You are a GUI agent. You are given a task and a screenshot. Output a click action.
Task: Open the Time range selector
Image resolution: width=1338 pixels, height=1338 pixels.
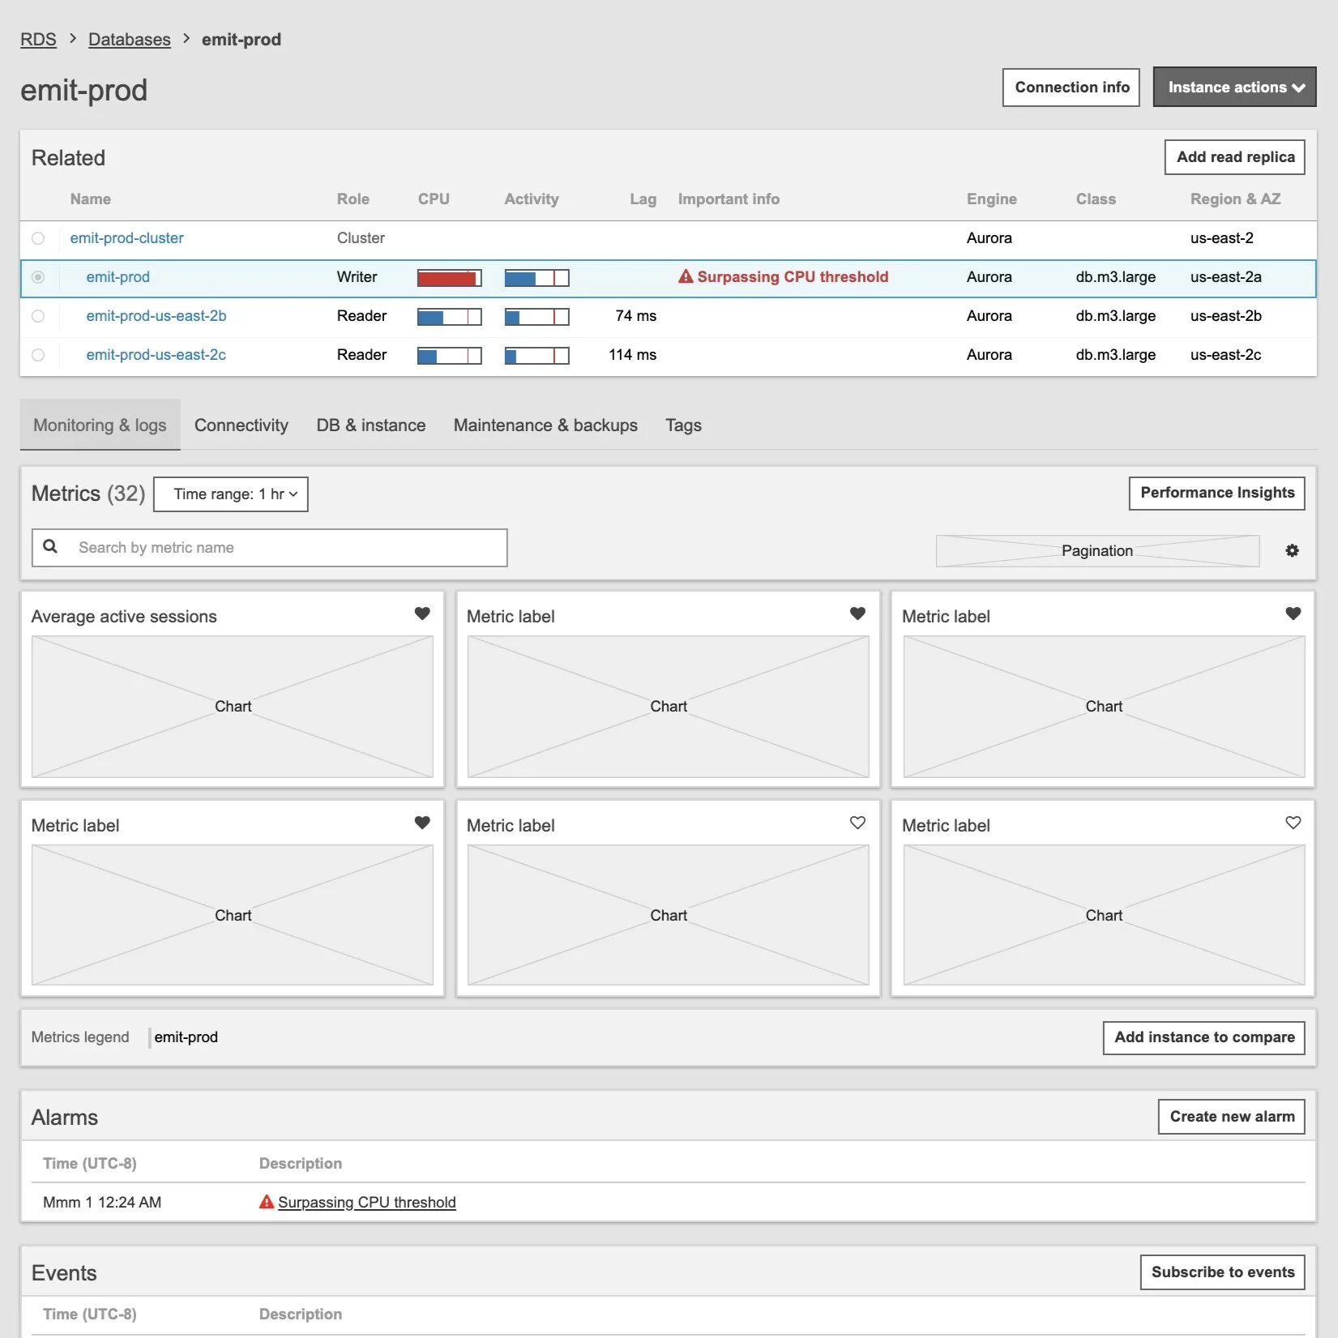[x=230, y=494]
